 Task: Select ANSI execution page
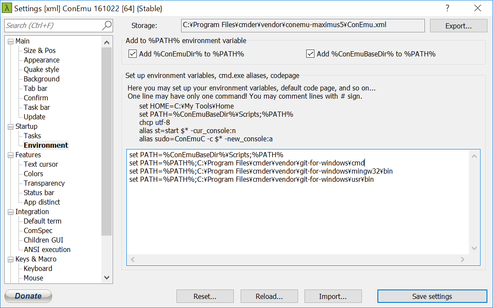(47, 249)
